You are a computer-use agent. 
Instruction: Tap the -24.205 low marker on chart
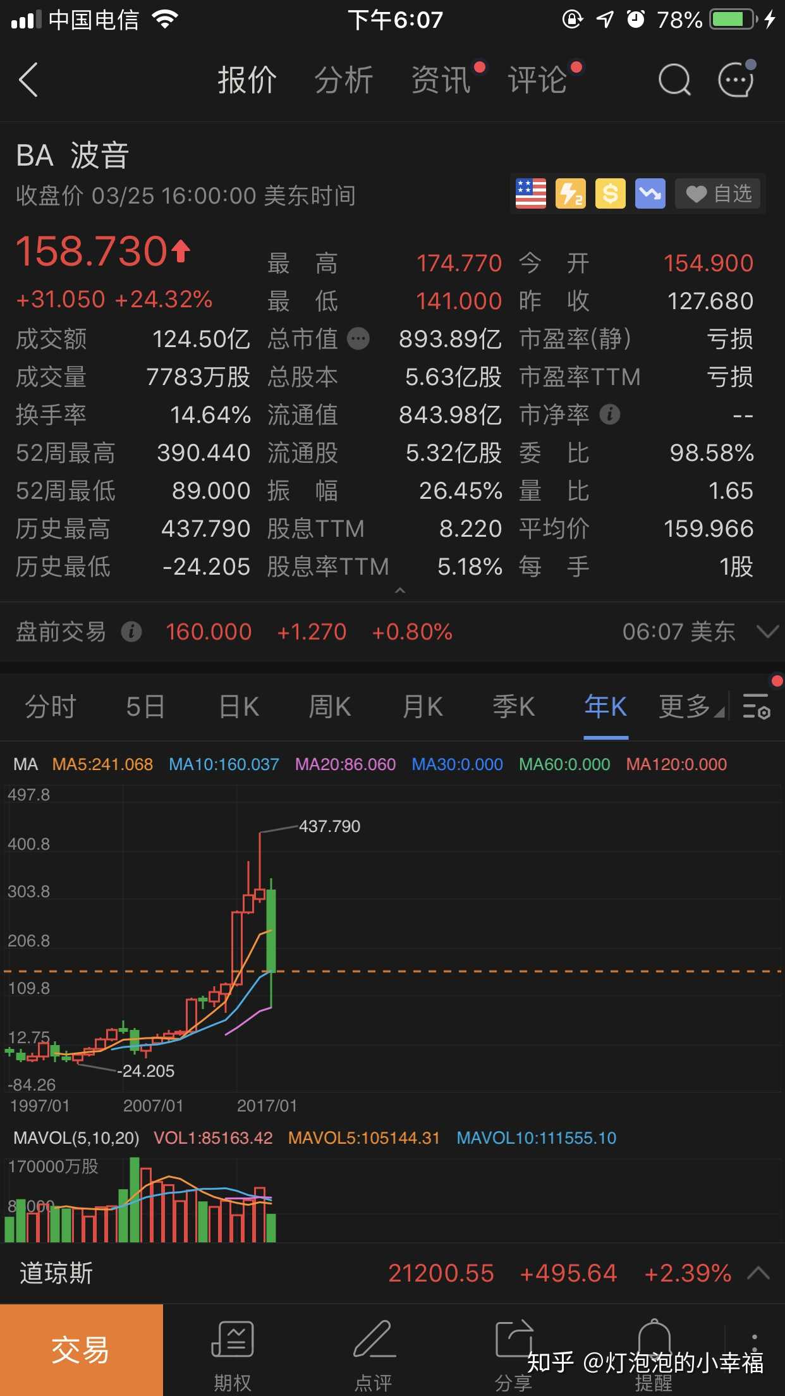146,1070
